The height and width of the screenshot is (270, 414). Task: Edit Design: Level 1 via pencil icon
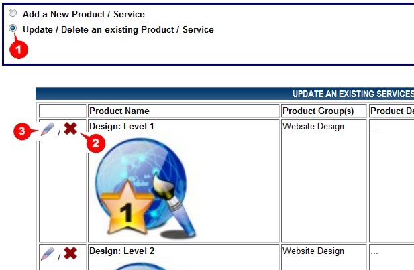tap(48, 129)
